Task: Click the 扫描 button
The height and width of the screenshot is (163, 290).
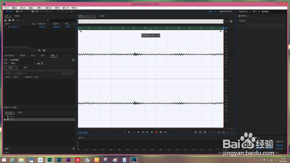Action: coord(10,67)
